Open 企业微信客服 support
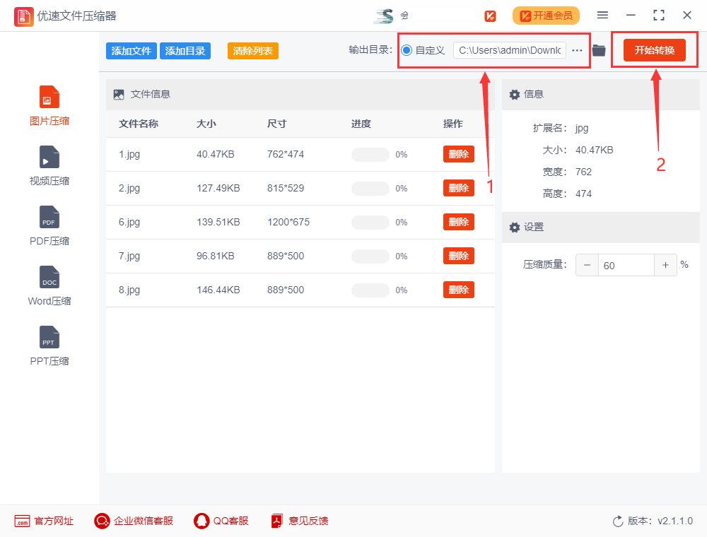This screenshot has width=707, height=537. coord(134,521)
